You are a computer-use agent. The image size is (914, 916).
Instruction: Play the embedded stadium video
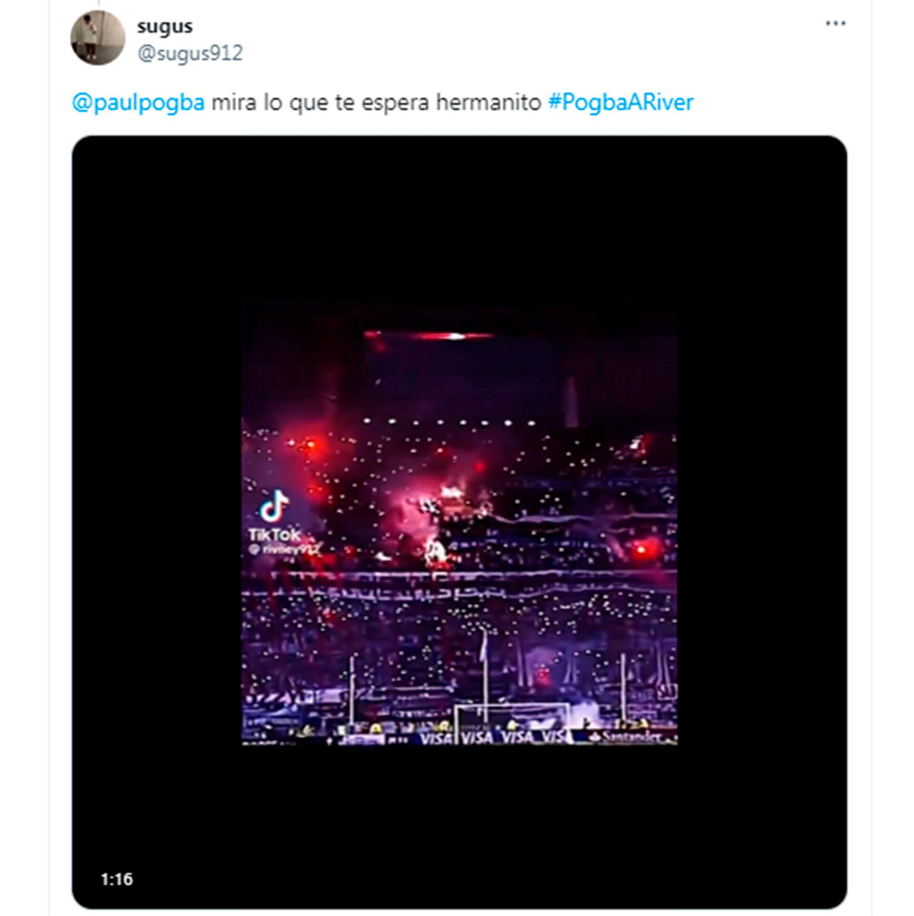click(459, 523)
